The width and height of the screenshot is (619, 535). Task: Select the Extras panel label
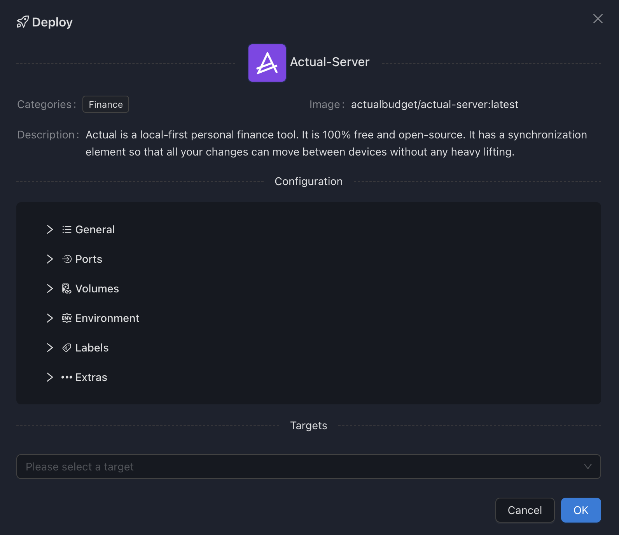click(91, 377)
